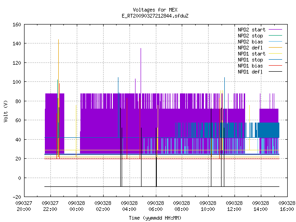
Task: Click the NPD2 start legend label
Action: click(x=252, y=30)
